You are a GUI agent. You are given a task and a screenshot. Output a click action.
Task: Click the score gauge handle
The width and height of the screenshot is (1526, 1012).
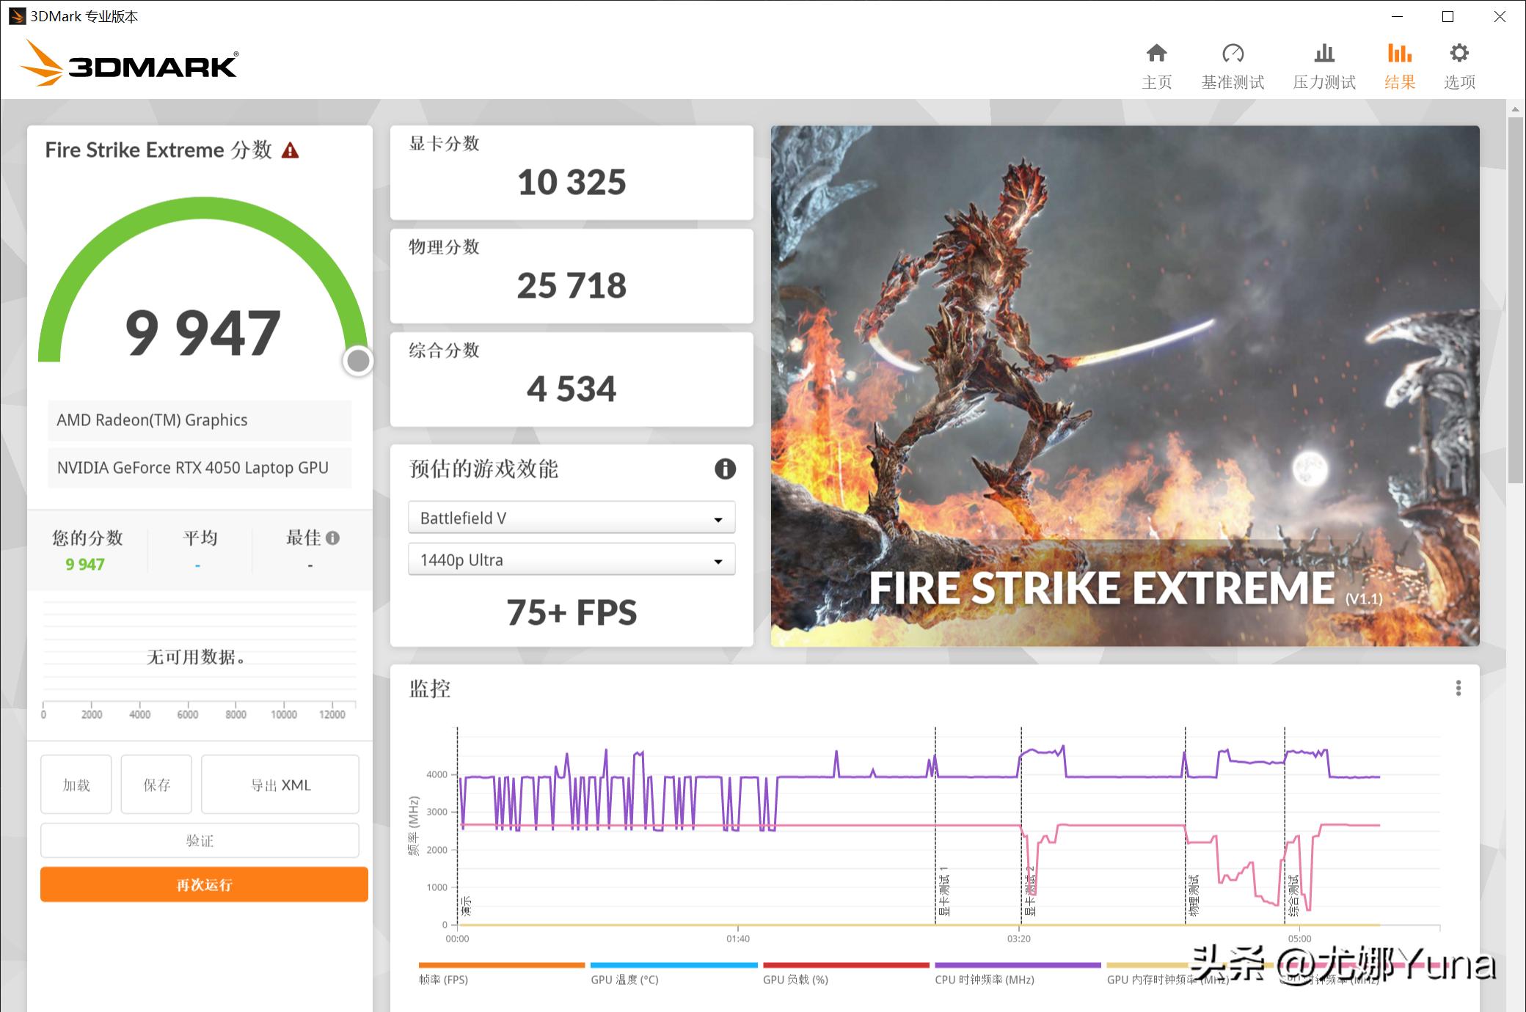pyautogui.click(x=358, y=361)
